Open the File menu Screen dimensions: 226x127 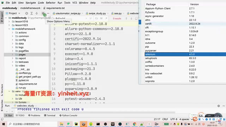[8, 2]
